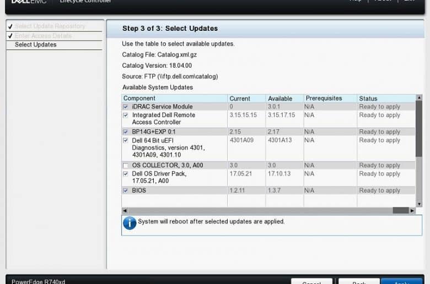
Task: Click the OS COLLECTOR, 3.0, A00 label
Action: (x=167, y=165)
